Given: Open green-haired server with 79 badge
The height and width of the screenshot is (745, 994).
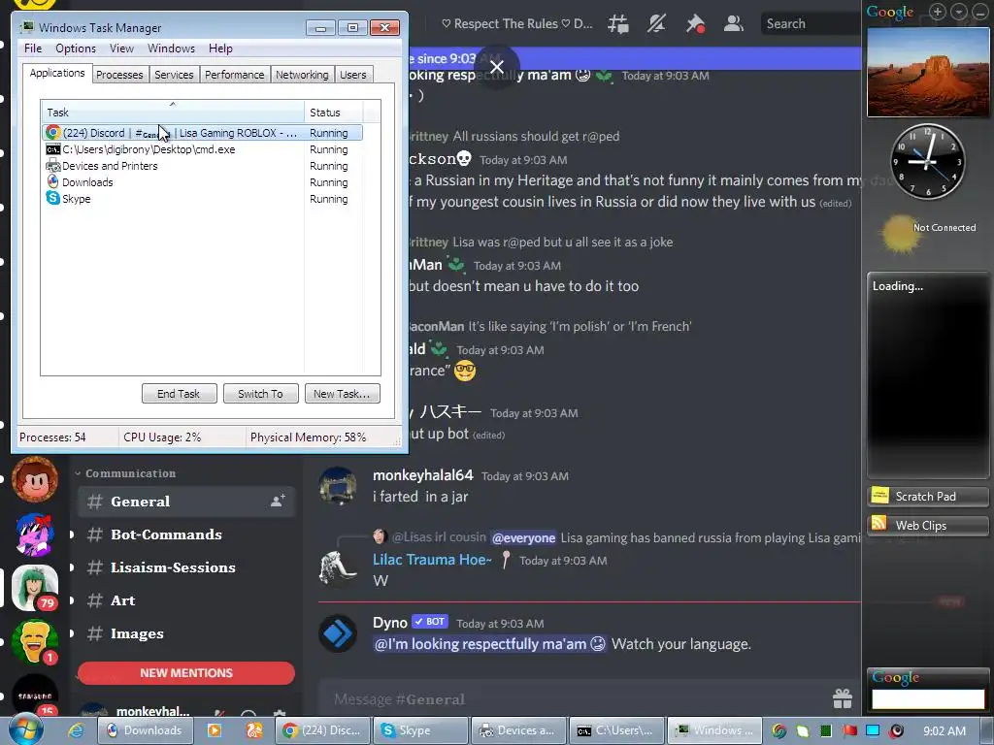Looking at the screenshot, I should (35, 589).
